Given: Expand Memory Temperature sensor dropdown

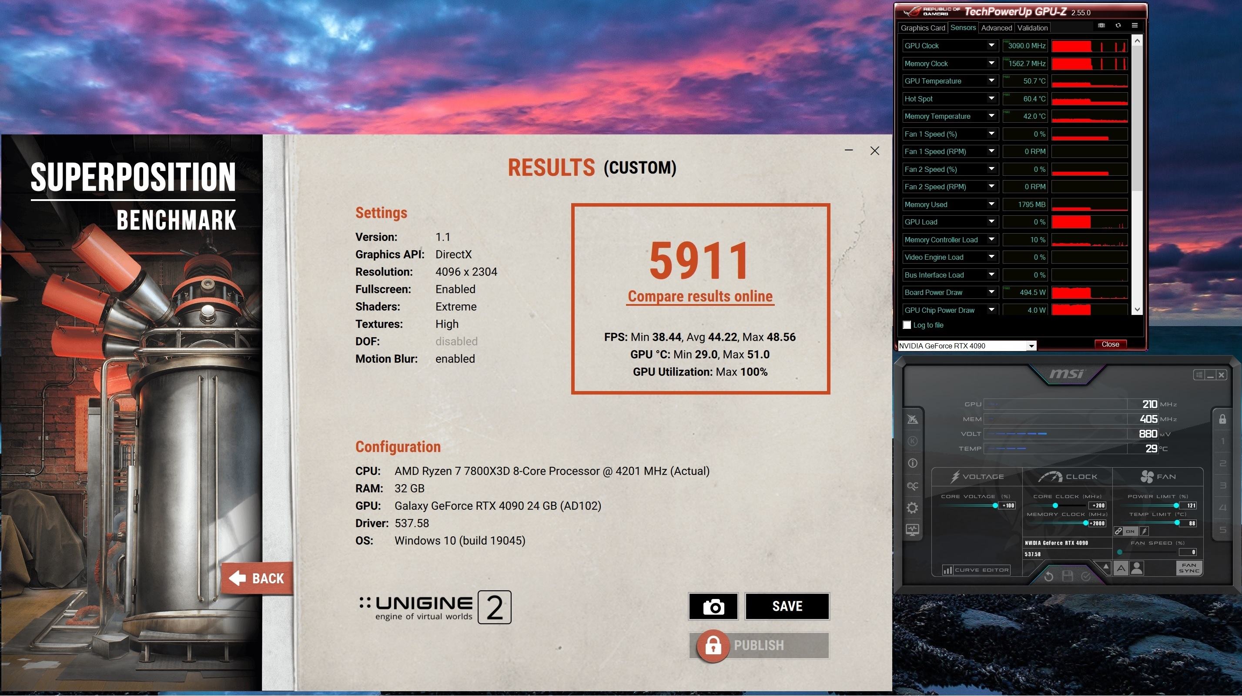Looking at the screenshot, I should 991,116.
